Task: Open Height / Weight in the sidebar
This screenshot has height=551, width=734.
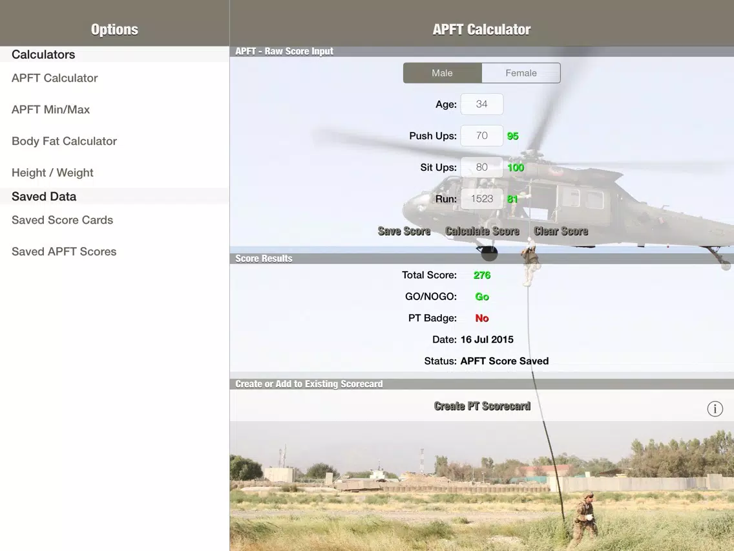Action: pos(115,173)
